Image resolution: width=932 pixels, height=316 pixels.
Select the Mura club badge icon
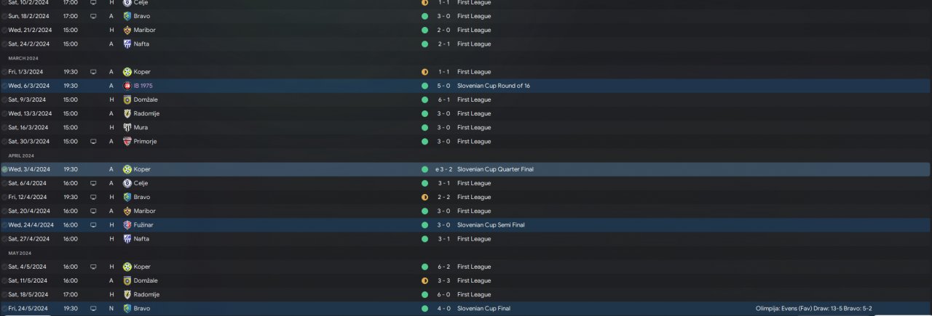127,127
